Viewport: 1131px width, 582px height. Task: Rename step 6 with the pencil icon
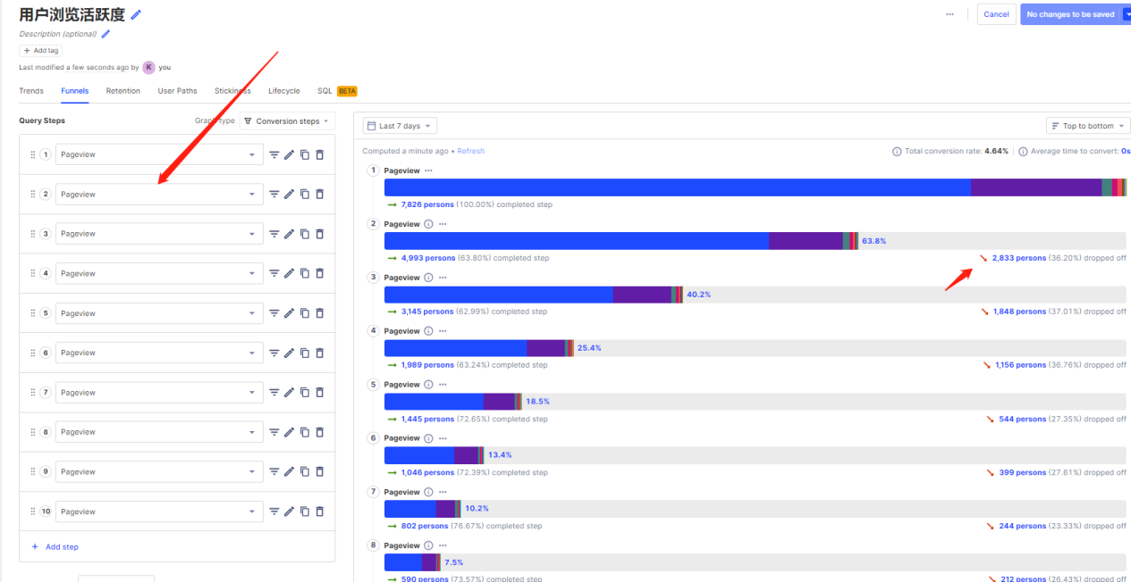coord(289,353)
